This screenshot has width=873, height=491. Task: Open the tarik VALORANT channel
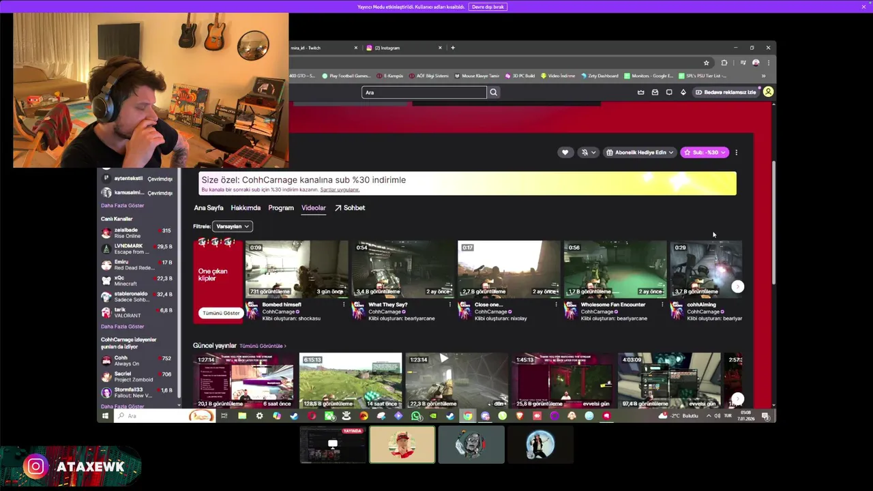[x=136, y=312]
